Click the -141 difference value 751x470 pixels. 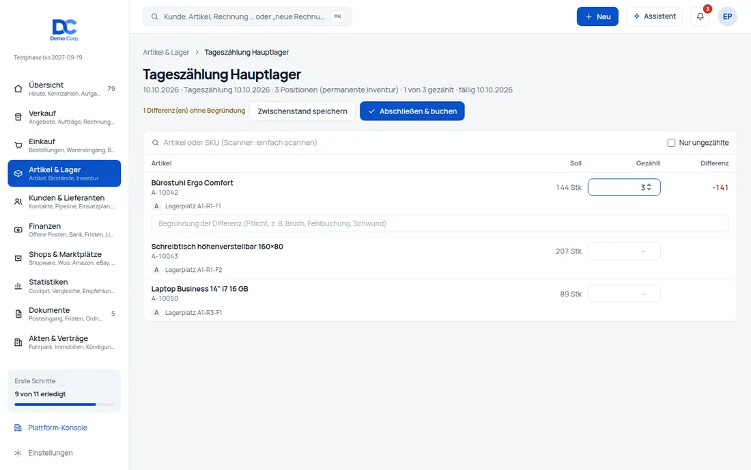(720, 187)
